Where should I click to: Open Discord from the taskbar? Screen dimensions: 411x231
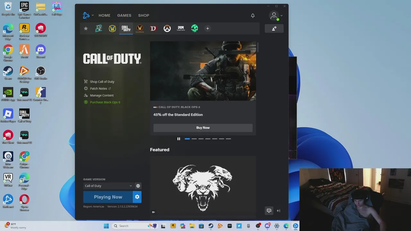(x=267, y=226)
